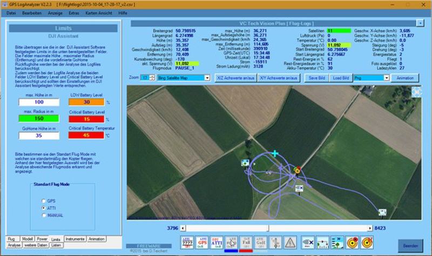Click the X-flag marker below home point
This screenshot has width=432, height=256.
click(299, 188)
